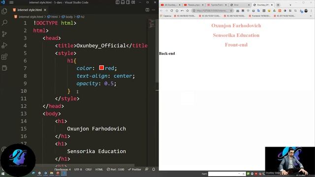Click Port : 5500 Live Server status
Image resolution: width=315 pixels, height=177 pixels.
[x=116, y=169]
